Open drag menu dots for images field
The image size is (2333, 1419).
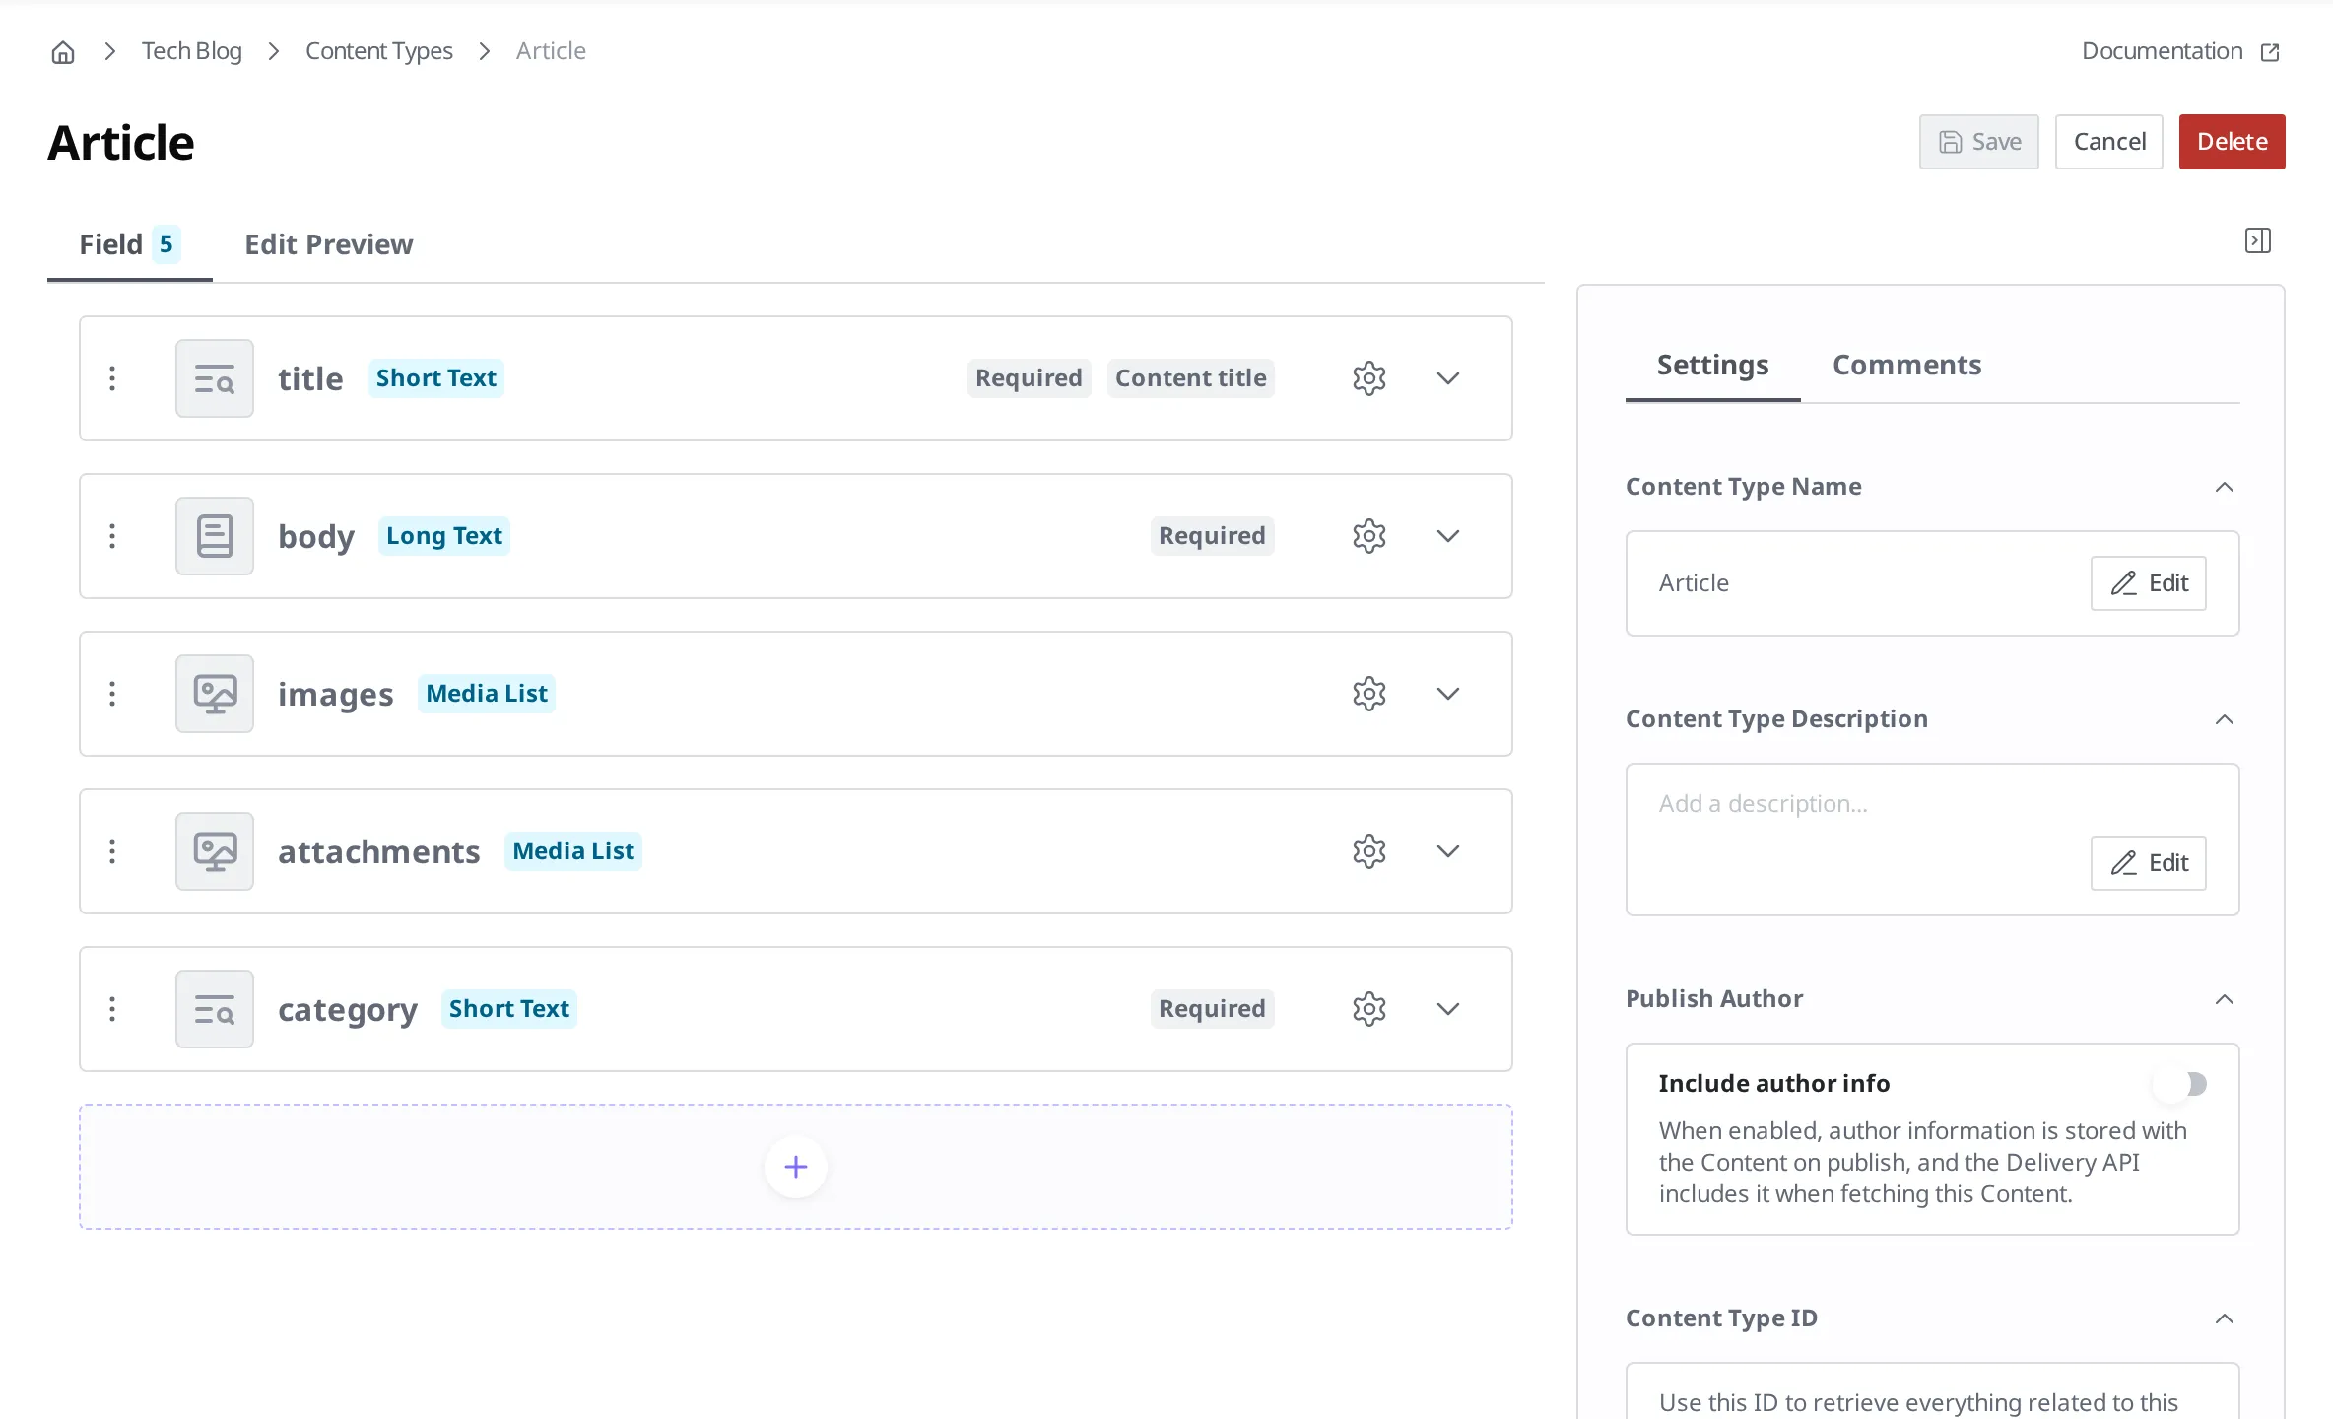pos(112,694)
